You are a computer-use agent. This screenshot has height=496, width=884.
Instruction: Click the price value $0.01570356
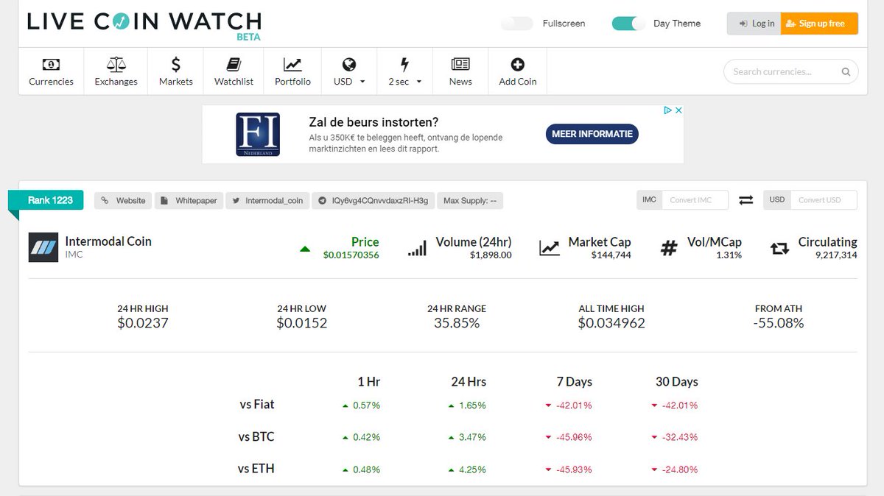(x=351, y=255)
